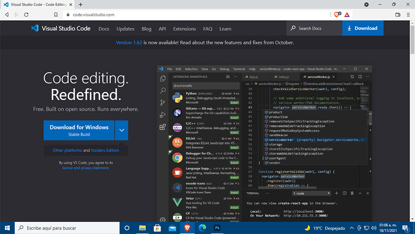Open the Windows Start menu
This screenshot has width=415, height=234.
click(7, 228)
